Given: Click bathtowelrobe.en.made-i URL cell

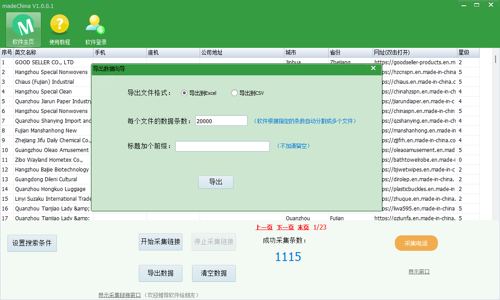Looking at the screenshot, I should pos(420,160).
